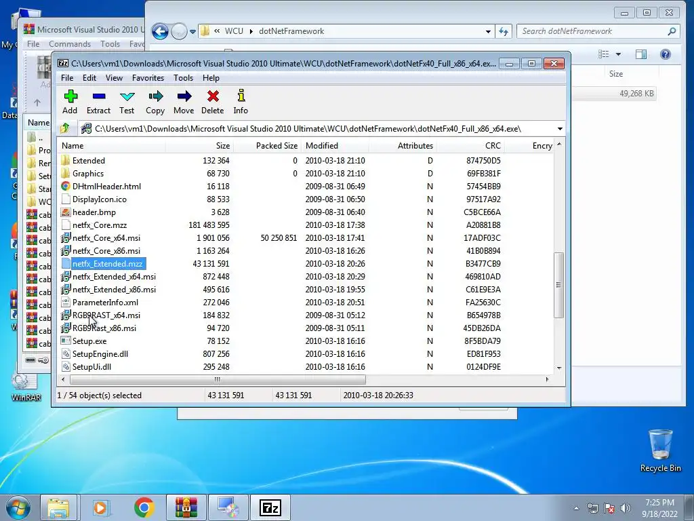Screen dimensions: 694x521
Task: Go up one folder level in 7-Zip
Action: tap(65, 128)
